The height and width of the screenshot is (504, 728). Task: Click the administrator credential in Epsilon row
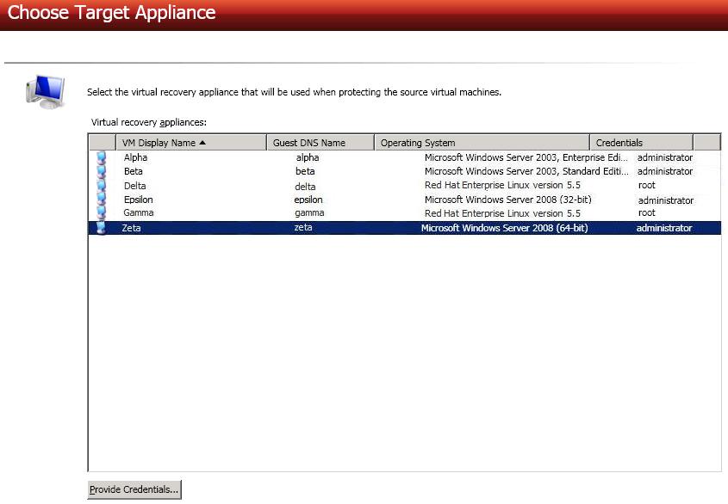pyautogui.click(x=666, y=200)
